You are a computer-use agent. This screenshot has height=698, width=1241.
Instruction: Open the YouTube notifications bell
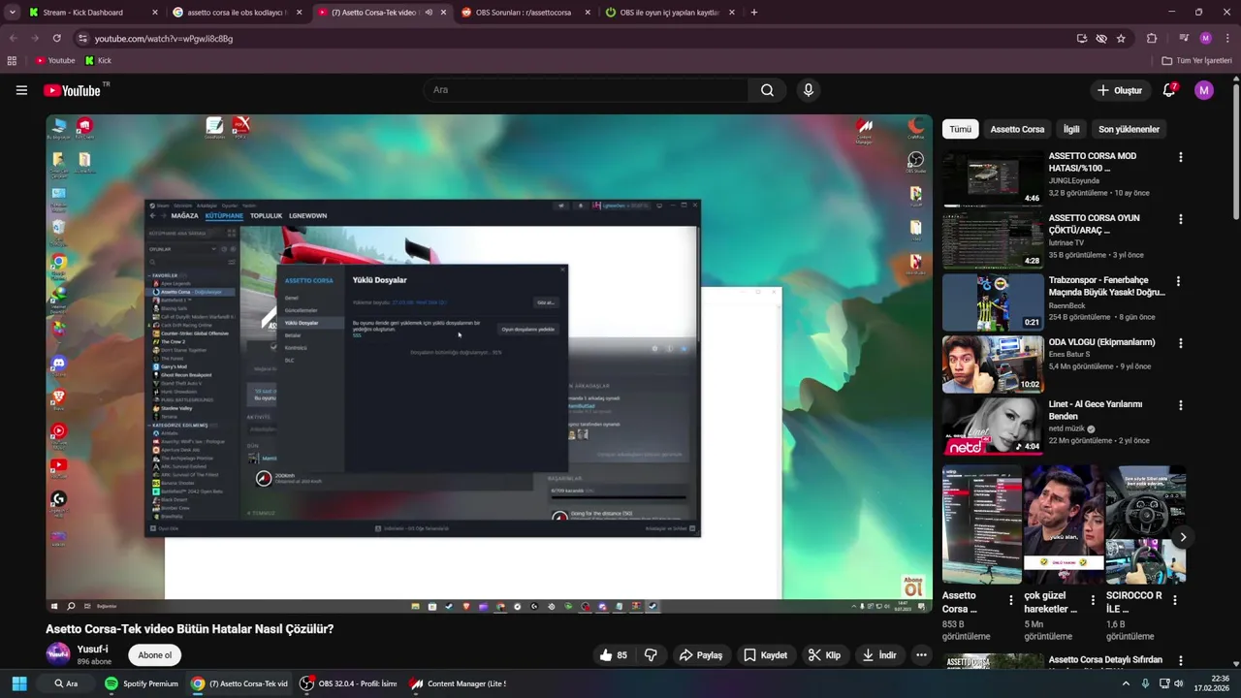tap(1169, 90)
